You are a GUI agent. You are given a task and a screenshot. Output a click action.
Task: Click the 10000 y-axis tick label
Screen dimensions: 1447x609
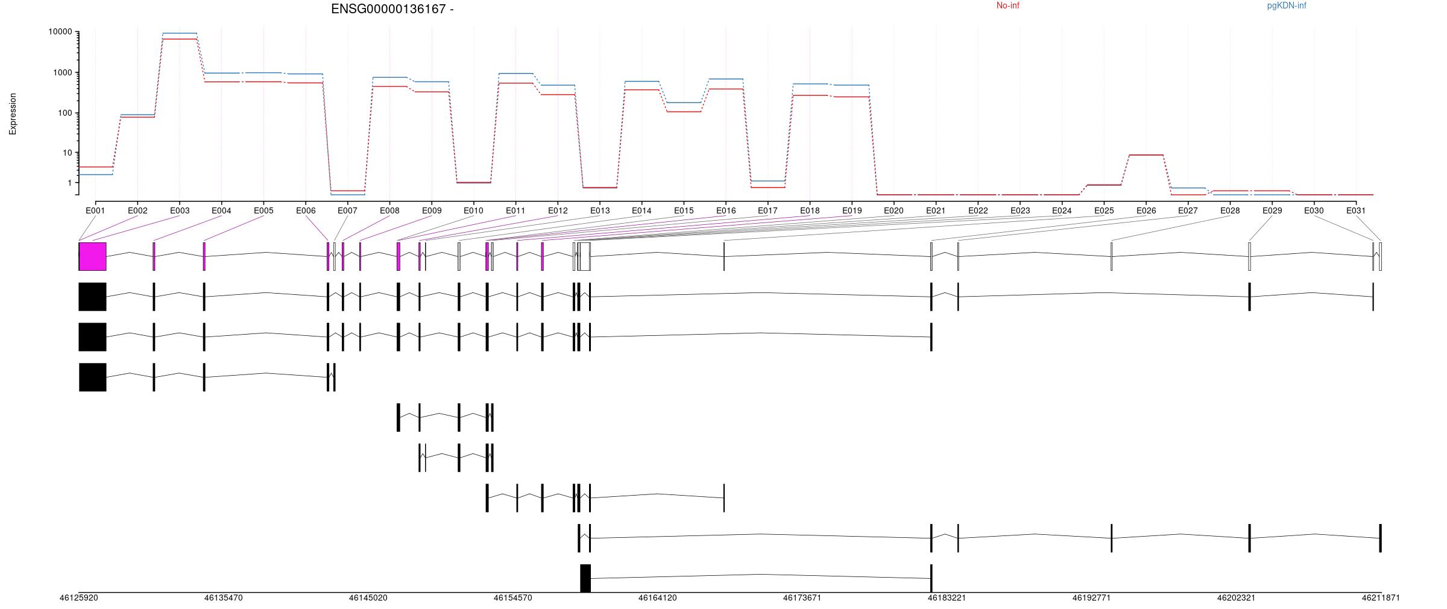pyautogui.click(x=60, y=32)
